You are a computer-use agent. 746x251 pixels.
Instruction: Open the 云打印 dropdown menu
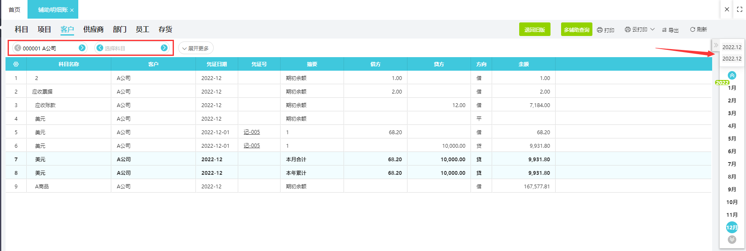(x=639, y=30)
